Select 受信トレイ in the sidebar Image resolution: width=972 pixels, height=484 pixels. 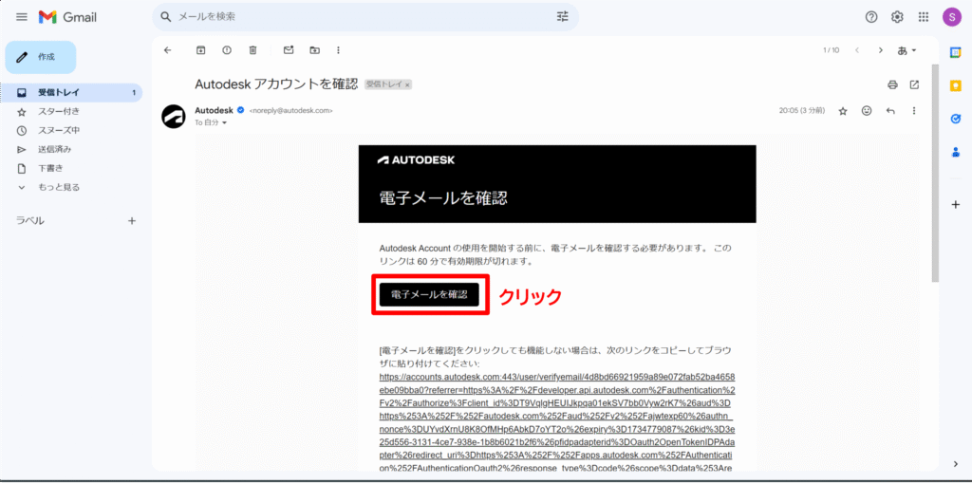[71, 93]
